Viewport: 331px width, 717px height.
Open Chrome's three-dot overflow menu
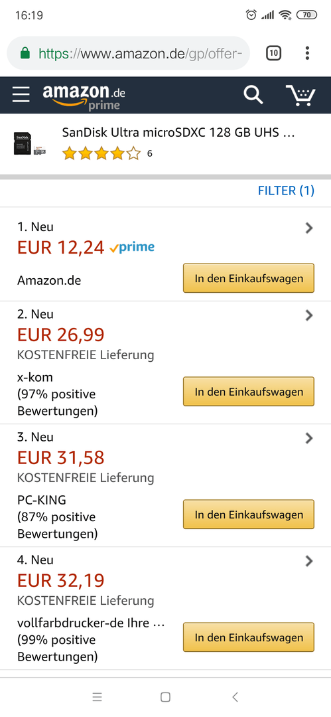(307, 53)
